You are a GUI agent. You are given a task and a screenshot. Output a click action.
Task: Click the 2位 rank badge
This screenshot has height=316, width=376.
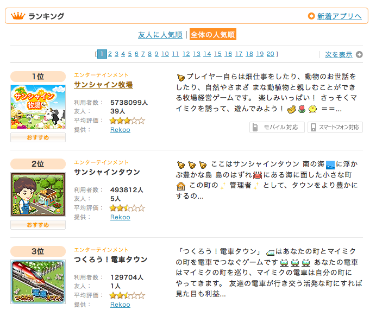(38, 164)
